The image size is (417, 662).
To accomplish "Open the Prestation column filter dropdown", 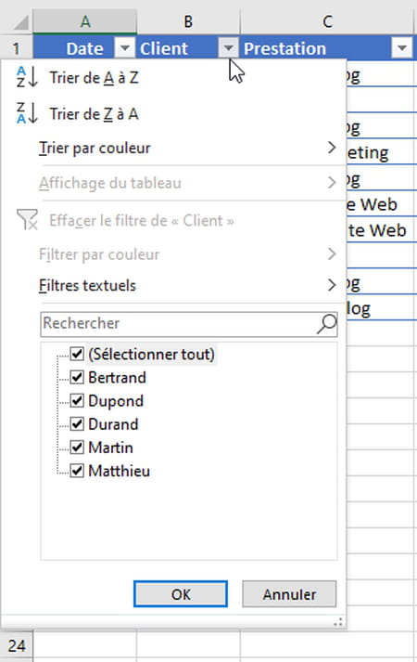I will [402, 48].
